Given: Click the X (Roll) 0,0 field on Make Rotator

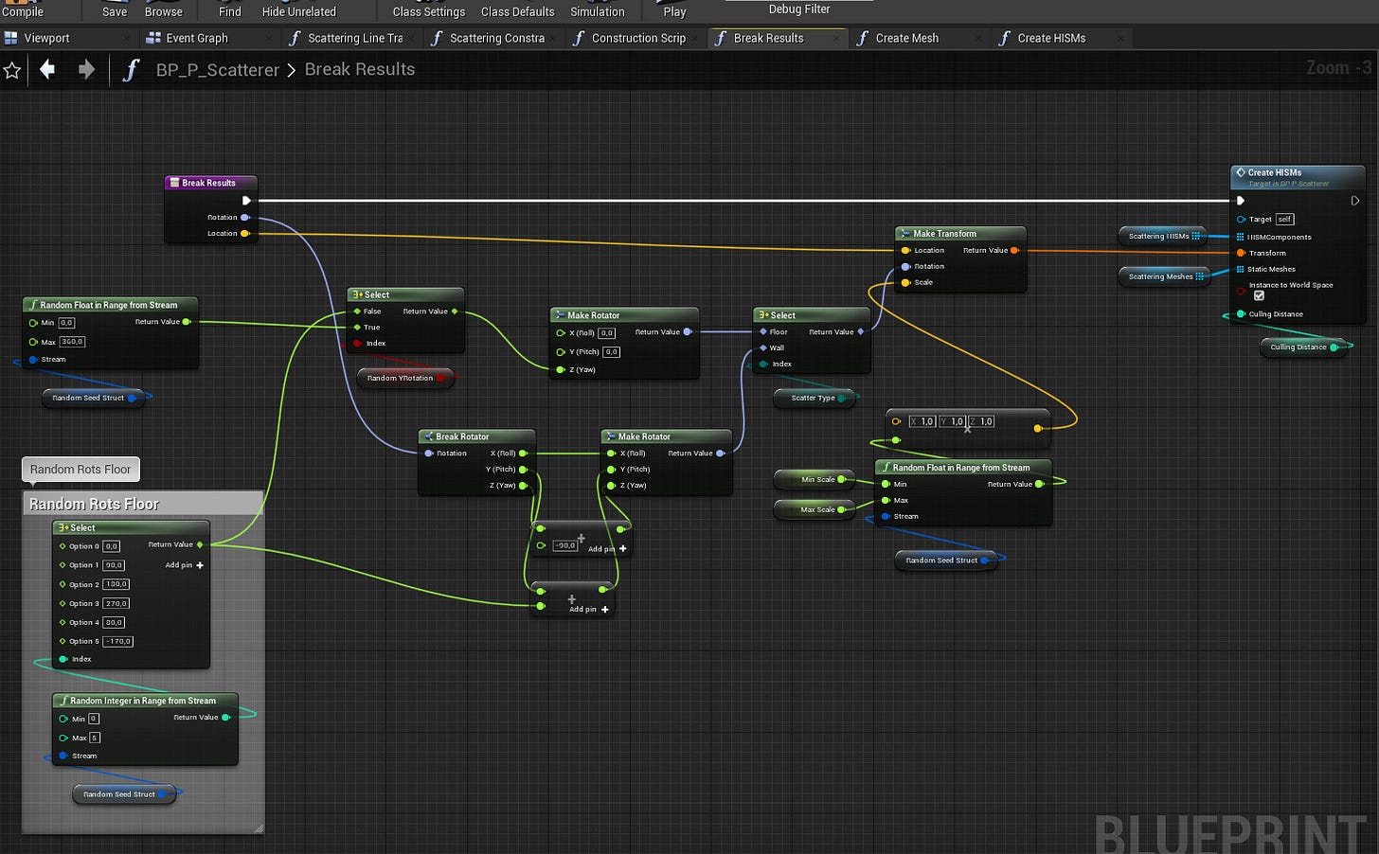Looking at the screenshot, I should [607, 333].
